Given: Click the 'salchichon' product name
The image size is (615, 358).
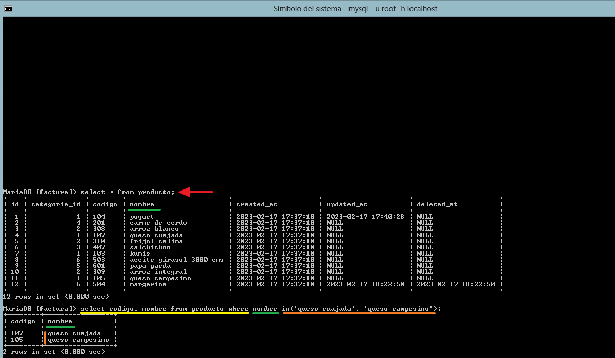Looking at the screenshot, I should point(150,247).
